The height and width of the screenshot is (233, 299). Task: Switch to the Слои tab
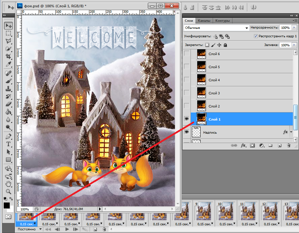click(189, 20)
